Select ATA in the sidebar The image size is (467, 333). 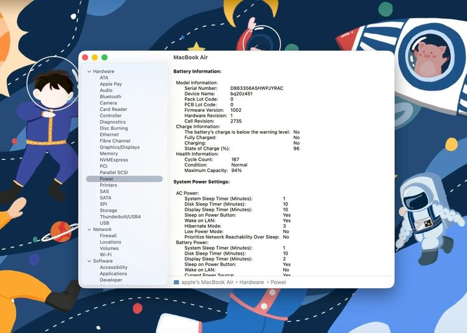(x=104, y=78)
